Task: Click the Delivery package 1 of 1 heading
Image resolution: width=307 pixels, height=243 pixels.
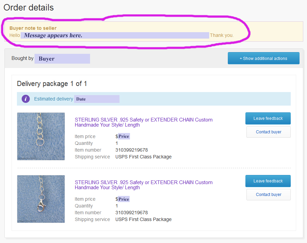Action: 52,84
